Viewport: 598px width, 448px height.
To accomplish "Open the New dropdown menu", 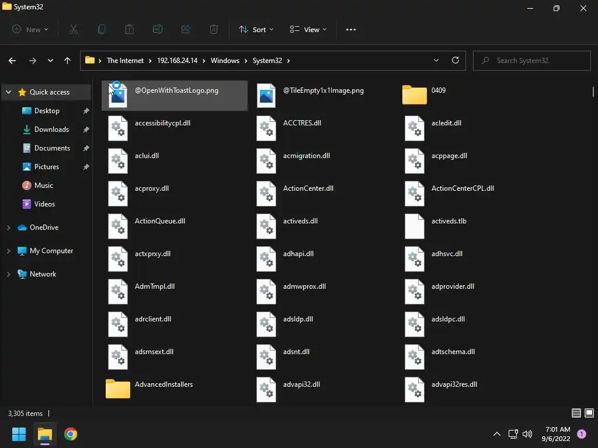I will pos(30,29).
